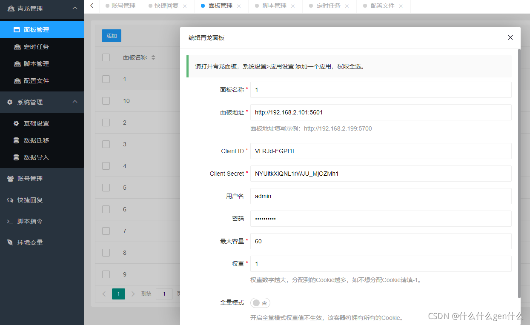
Task: Check the row 7 checkbox
Action: [x=106, y=231]
